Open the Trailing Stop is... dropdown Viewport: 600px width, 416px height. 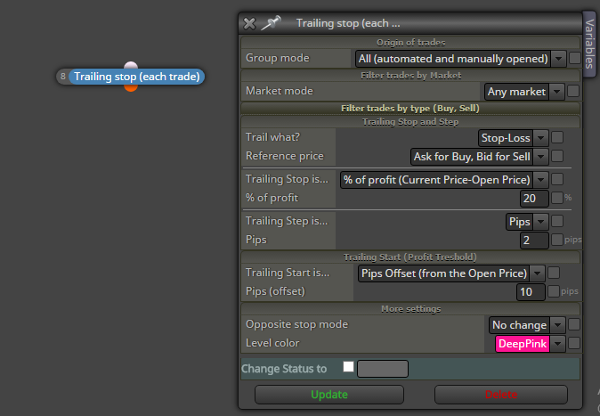click(x=444, y=180)
